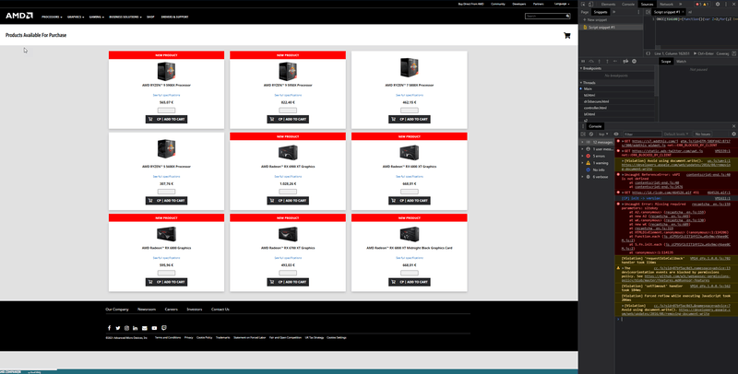This screenshot has height=374, width=738.
Task: Click step into debugger icon
Action: pos(599,61)
